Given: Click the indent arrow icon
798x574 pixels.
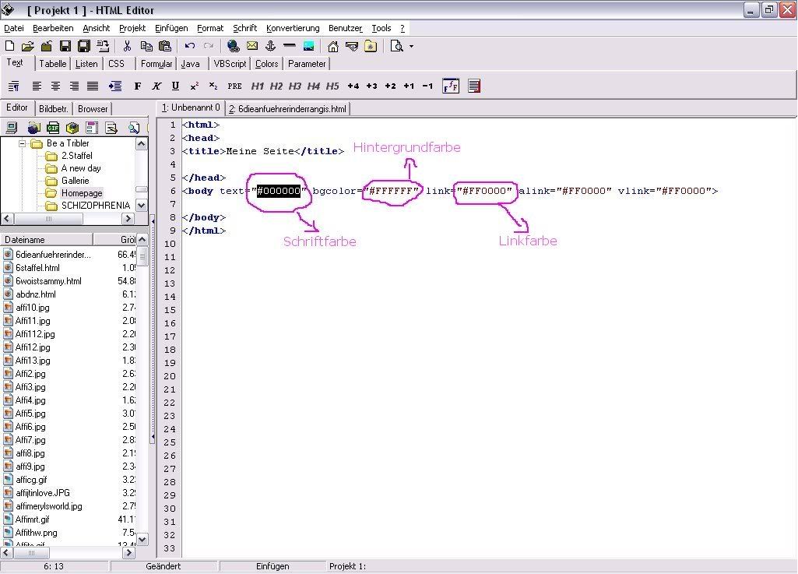Looking at the screenshot, I should pos(115,86).
